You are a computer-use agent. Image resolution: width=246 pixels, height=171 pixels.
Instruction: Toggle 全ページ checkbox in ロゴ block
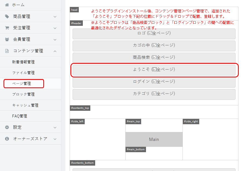[x=150, y=33]
